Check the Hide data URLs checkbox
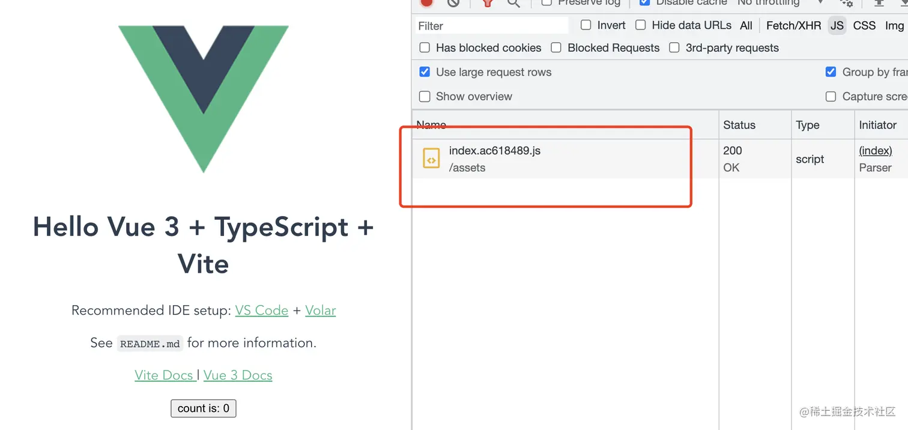This screenshot has width=908, height=430. [x=641, y=25]
